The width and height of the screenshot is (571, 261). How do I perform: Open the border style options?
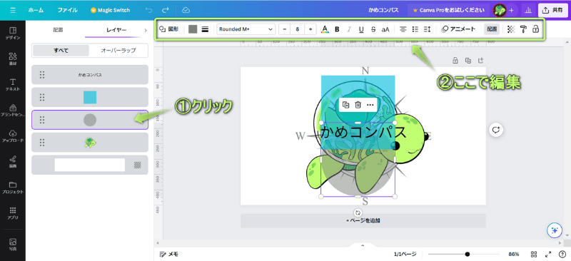point(205,29)
